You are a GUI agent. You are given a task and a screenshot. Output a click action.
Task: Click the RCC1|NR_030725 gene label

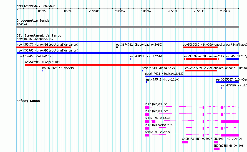click(x=157, y=111)
